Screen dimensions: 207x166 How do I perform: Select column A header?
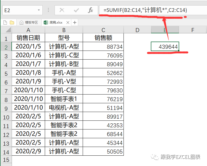28,30
